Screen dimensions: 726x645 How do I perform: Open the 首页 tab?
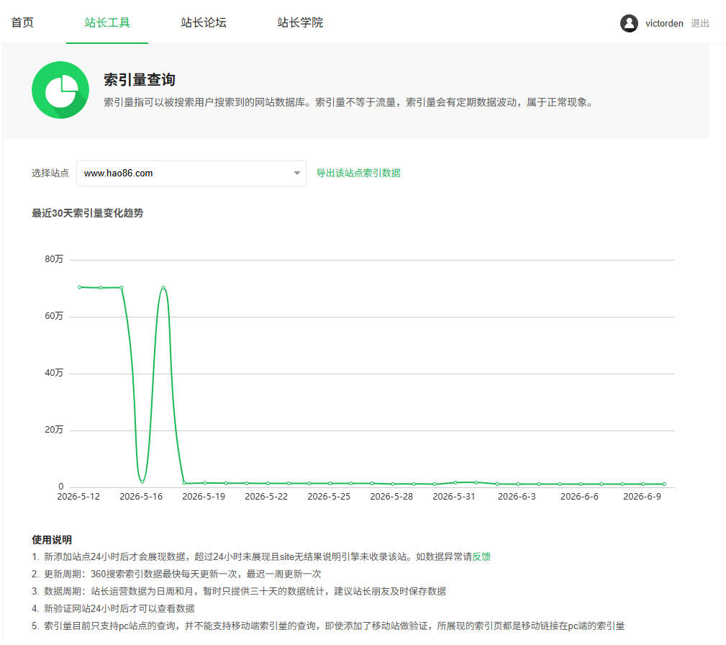click(22, 22)
